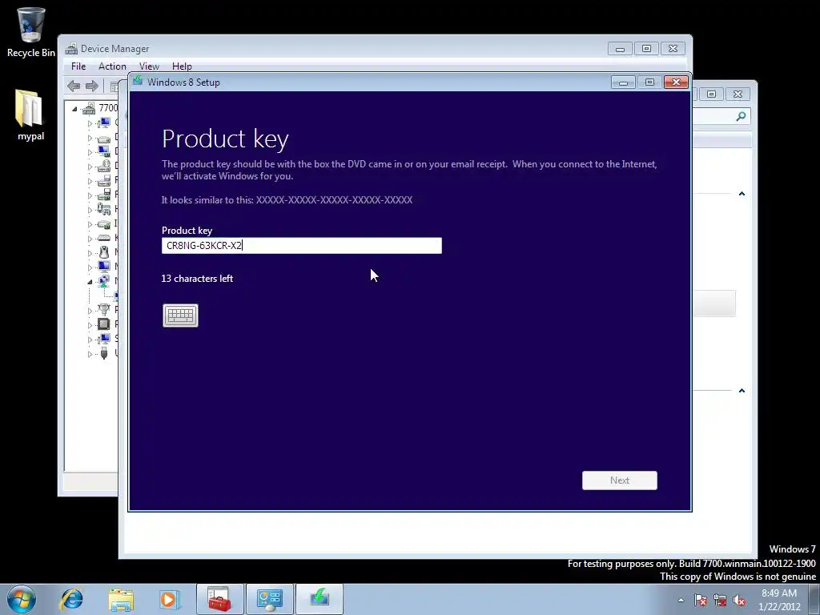The width and height of the screenshot is (820, 615).
Task: Close the Device Manager window
Action: click(673, 49)
